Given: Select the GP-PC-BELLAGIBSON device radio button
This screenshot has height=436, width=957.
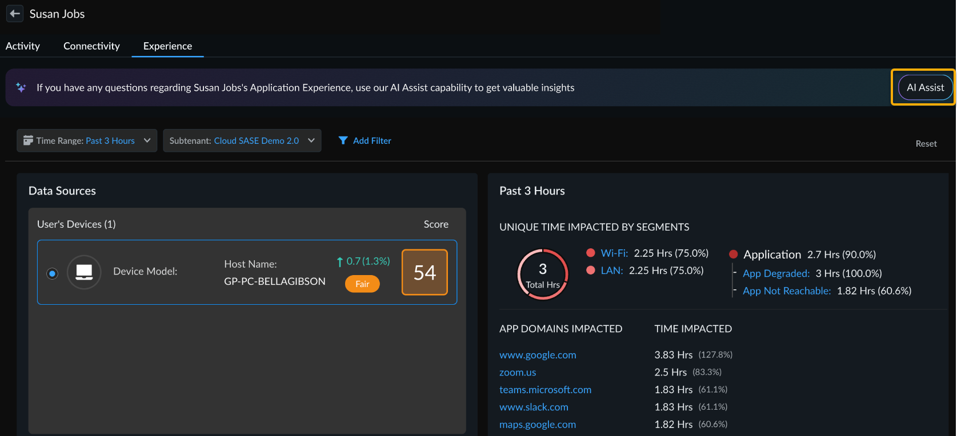Looking at the screenshot, I should click(52, 273).
